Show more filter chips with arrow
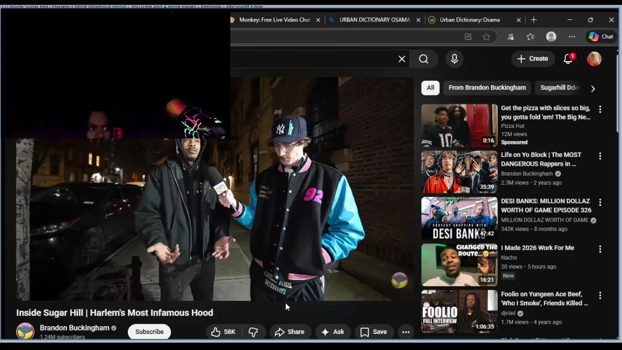622x350 pixels. pyautogui.click(x=593, y=88)
